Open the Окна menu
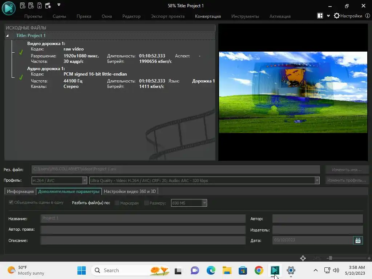The image size is (372, 279). [107, 16]
